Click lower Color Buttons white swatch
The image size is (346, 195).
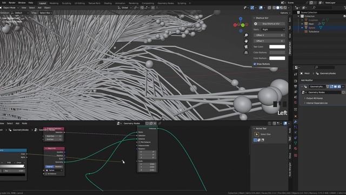point(277,58)
